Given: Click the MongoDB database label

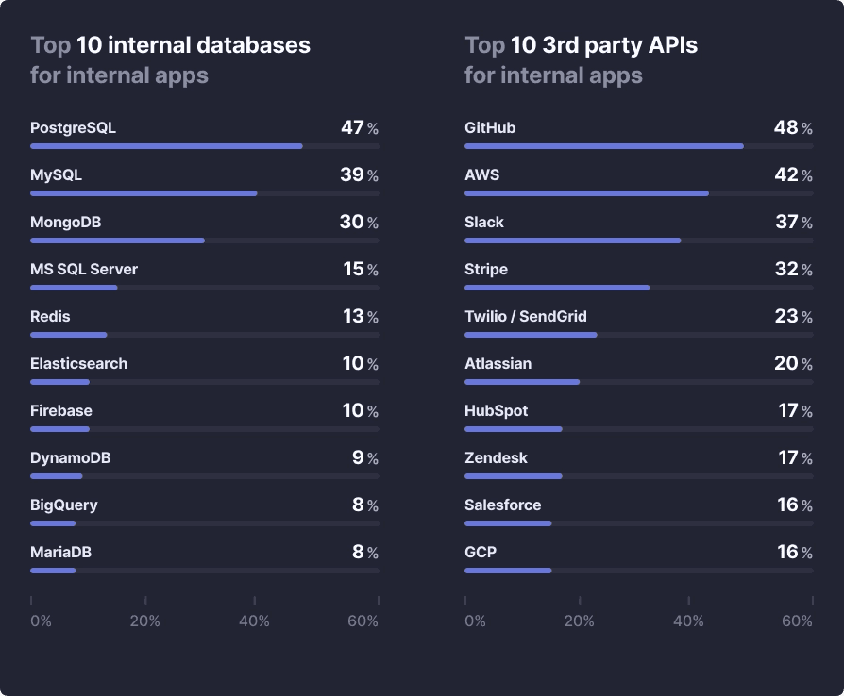Looking at the screenshot, I should click(x=65, y=223).
